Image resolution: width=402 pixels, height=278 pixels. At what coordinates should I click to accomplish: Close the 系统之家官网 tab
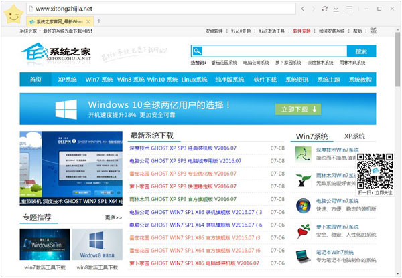88,22
